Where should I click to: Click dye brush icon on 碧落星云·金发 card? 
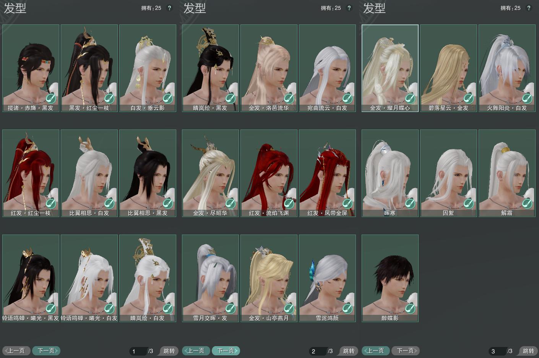469,98
